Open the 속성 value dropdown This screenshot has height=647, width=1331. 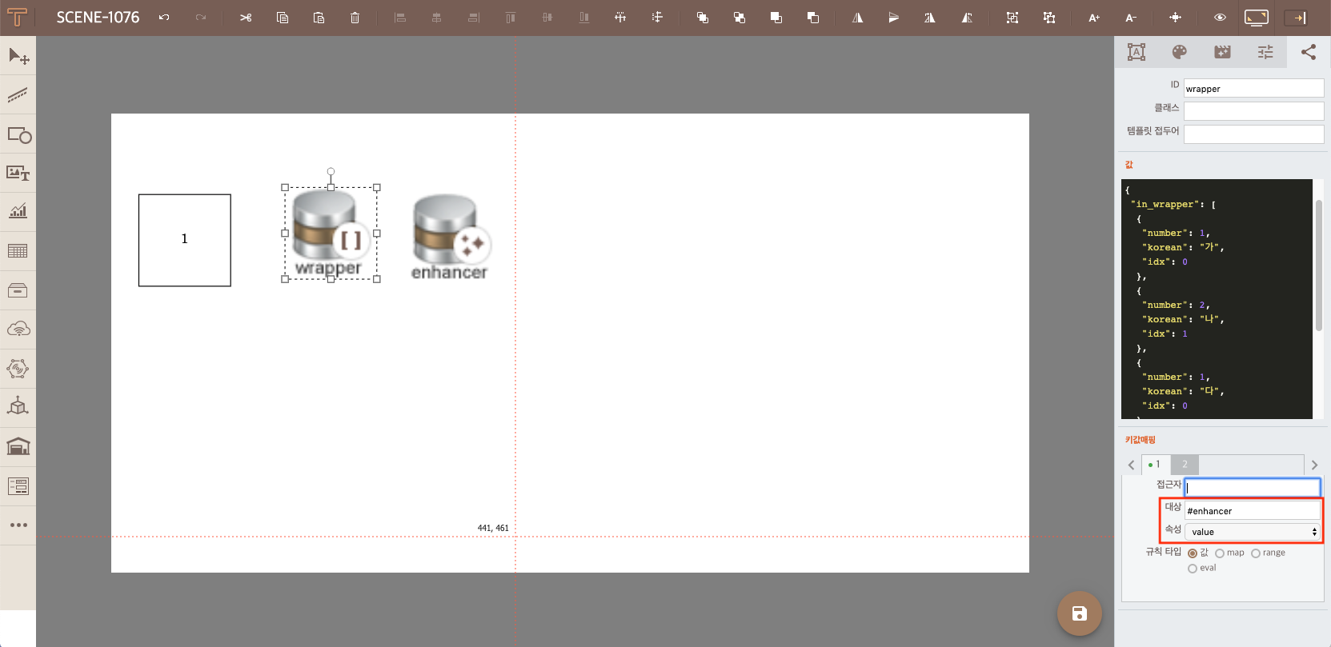1253,532
